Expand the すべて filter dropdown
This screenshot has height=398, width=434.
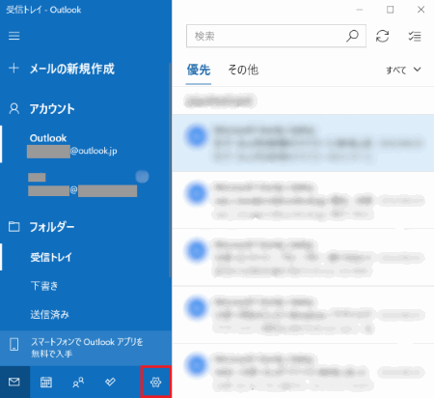404,70
